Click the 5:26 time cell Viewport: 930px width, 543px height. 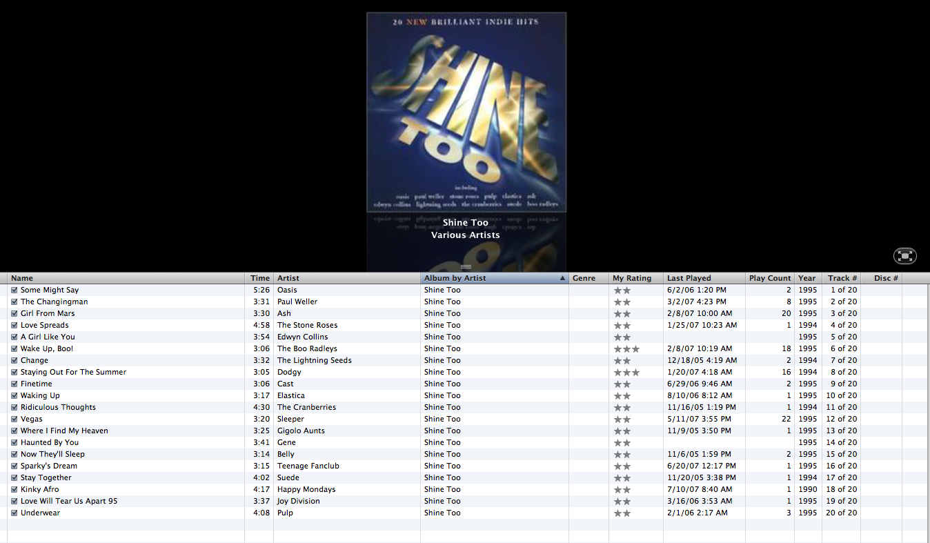(261, 290)
